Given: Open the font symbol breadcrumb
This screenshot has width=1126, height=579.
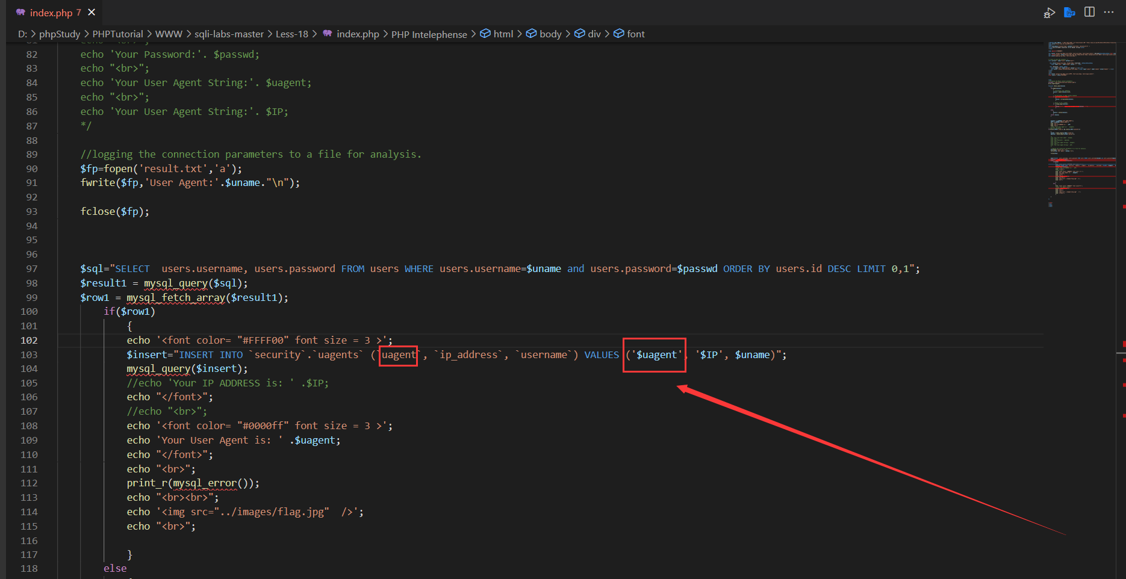Looking at the screenshot, I should (629, 34).
